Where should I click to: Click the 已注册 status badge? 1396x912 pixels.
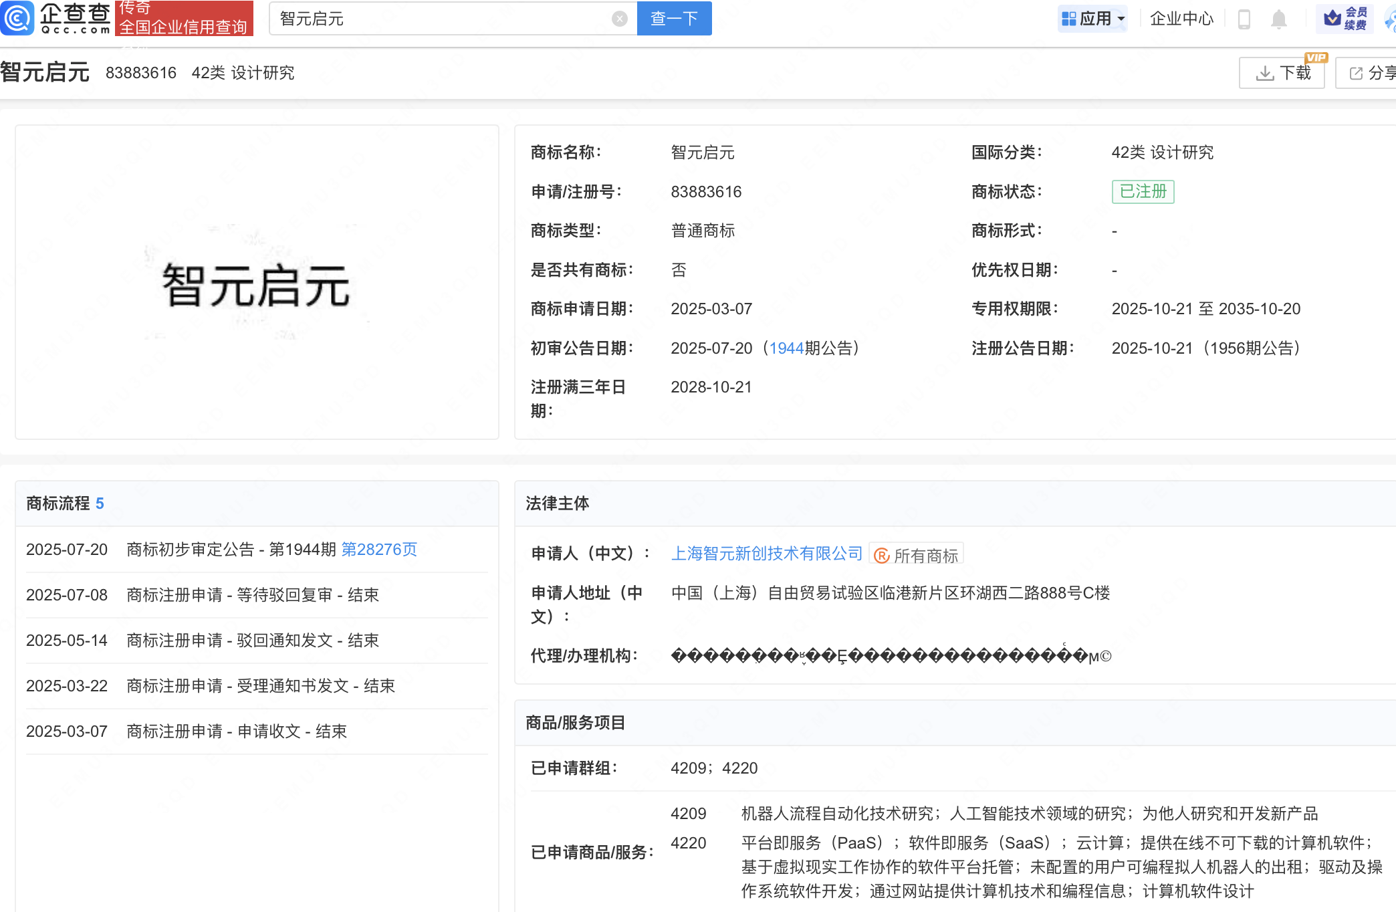pyautogui.click(x=1143, y=192)
